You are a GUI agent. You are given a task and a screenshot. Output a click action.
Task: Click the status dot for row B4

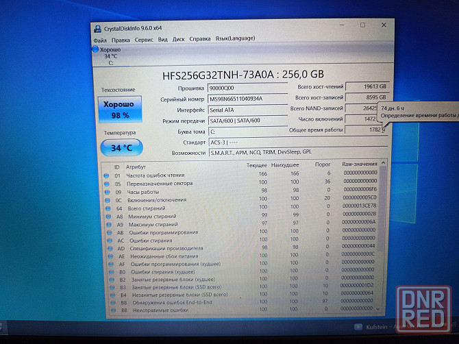113,295
